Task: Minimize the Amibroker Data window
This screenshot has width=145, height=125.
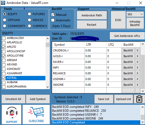Action: [x=117, y=3]
